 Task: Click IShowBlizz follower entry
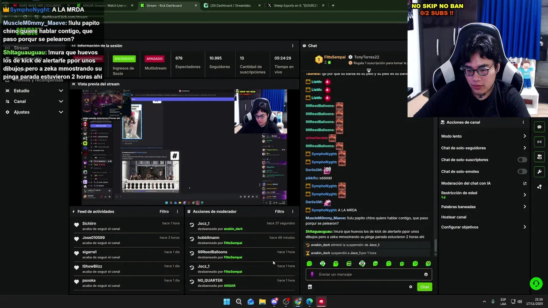coord(92,267)
